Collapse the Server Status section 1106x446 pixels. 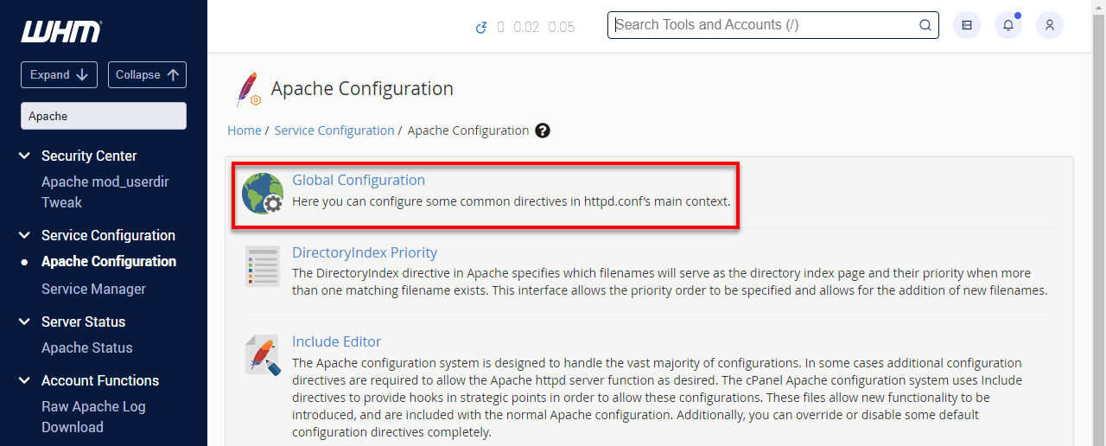click(x=25, y=322)
